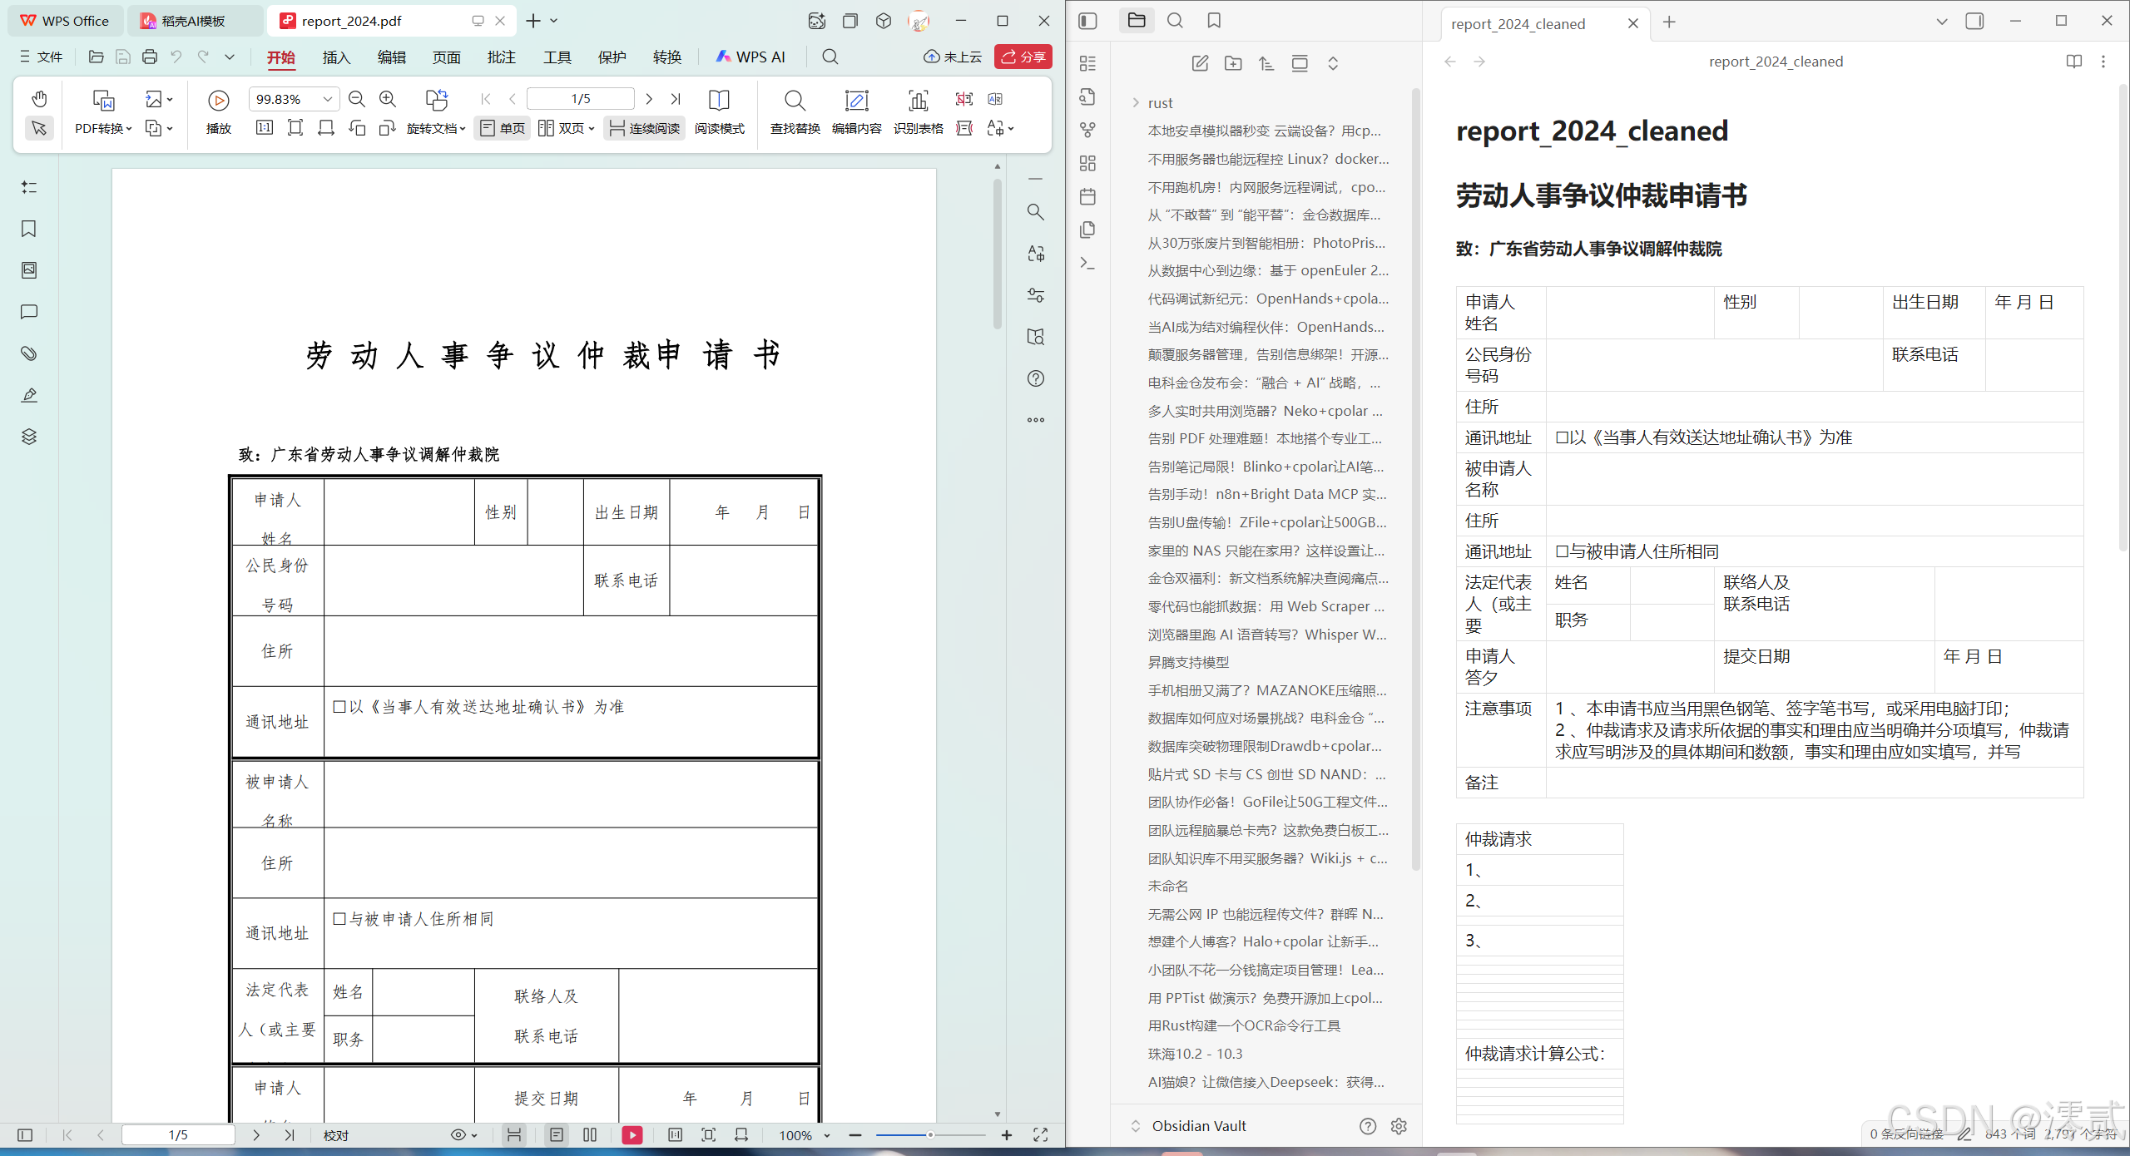2130x1156 pixels.
Task: Select the hand tool in WPS toolbar
Action: (x=38, y=98)
